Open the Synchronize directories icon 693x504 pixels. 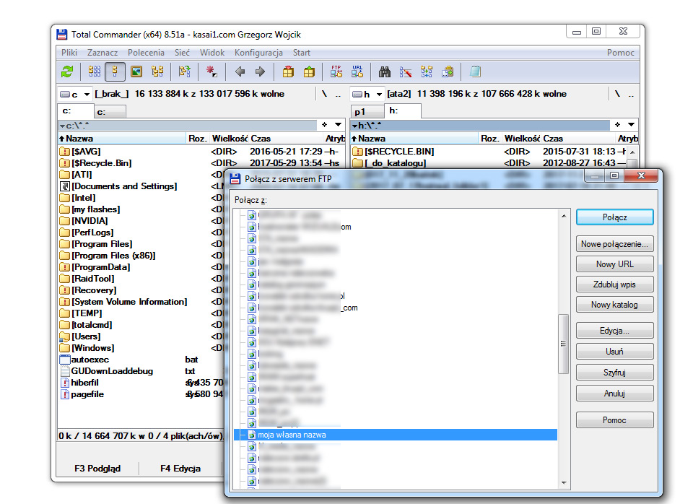pos(427,71)
